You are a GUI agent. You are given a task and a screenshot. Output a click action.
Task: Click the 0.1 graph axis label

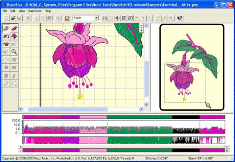pos(18,133)
